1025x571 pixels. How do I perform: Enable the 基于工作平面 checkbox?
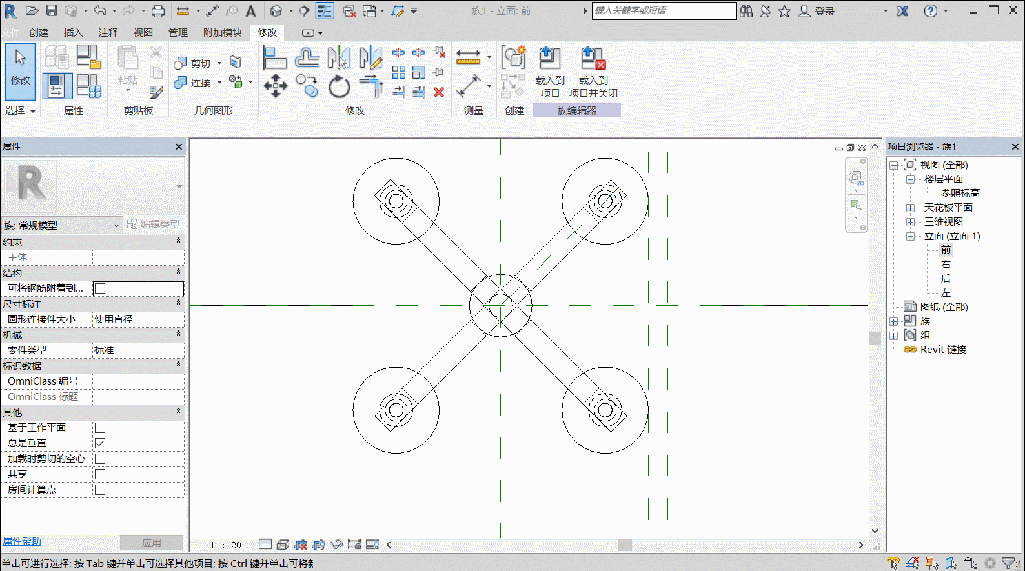100,428
